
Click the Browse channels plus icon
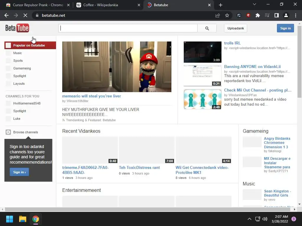pos(8,132)
